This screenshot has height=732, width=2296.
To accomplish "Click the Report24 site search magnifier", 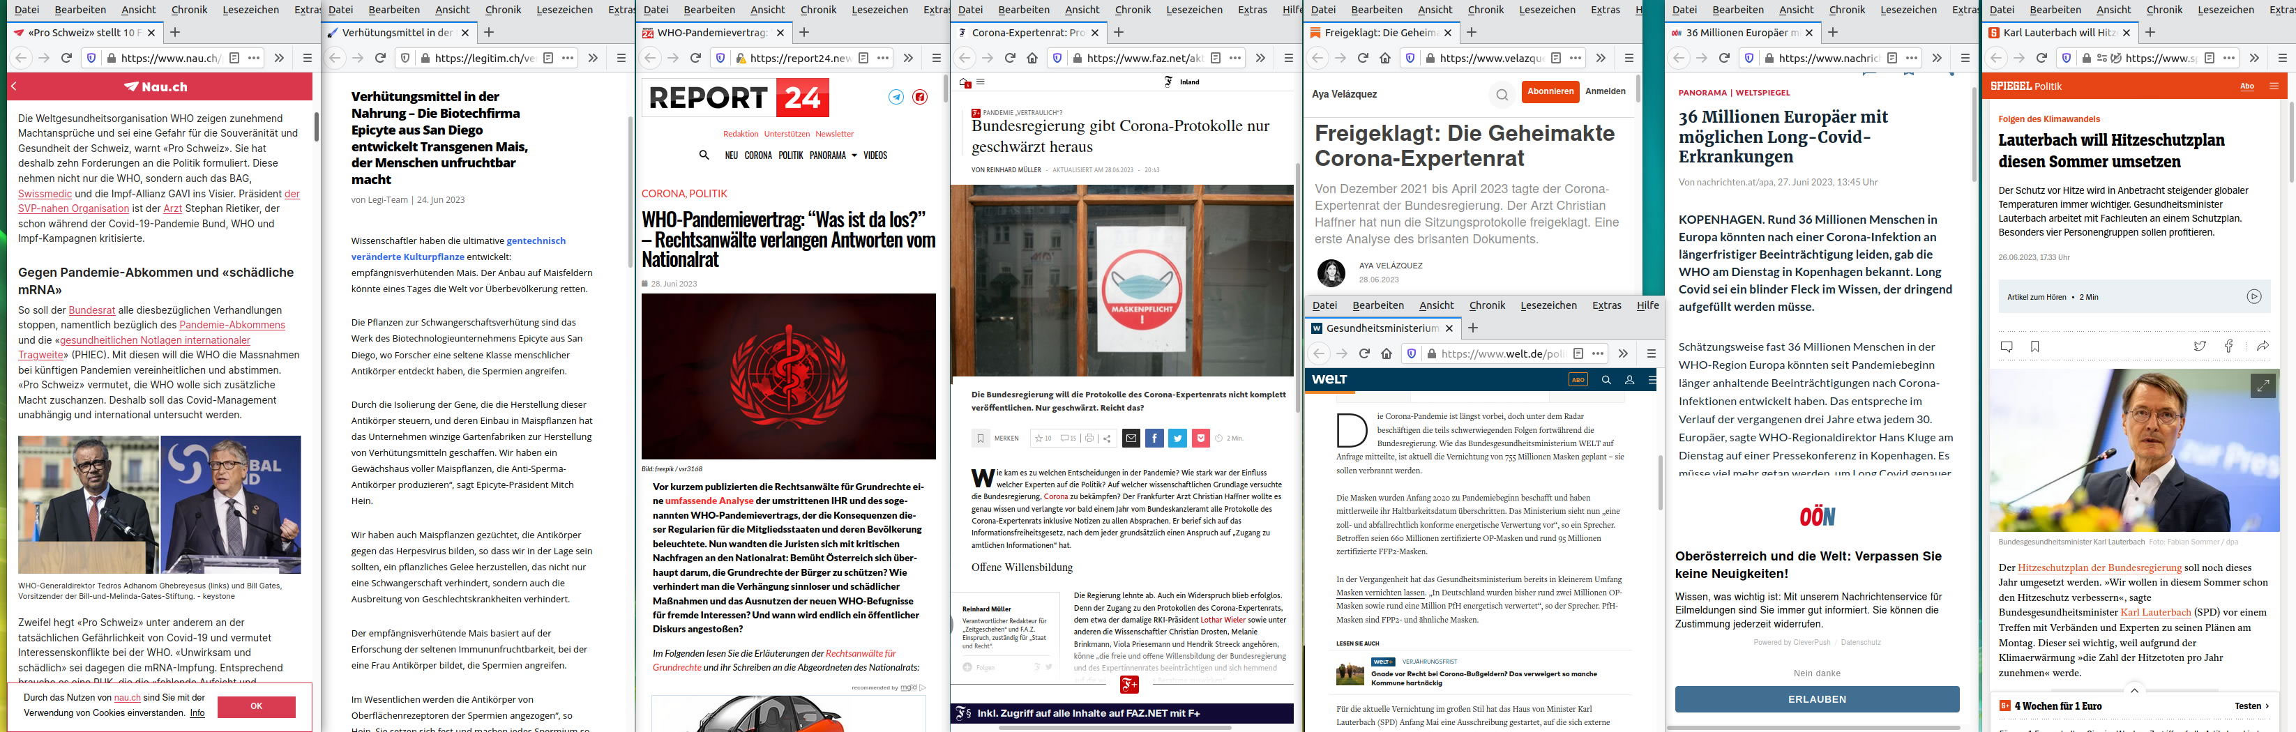I will coord(704,155).
